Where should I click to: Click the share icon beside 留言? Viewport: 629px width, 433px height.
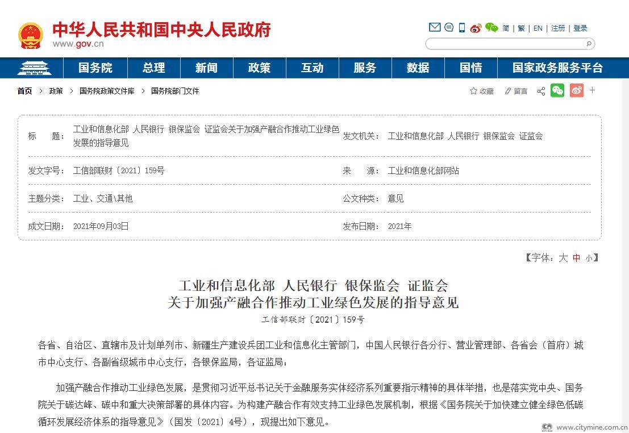[x=541, y=91]
